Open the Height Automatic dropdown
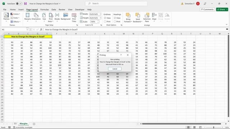The height and width of the screenshot is (129, 230). tap(100, 18)
